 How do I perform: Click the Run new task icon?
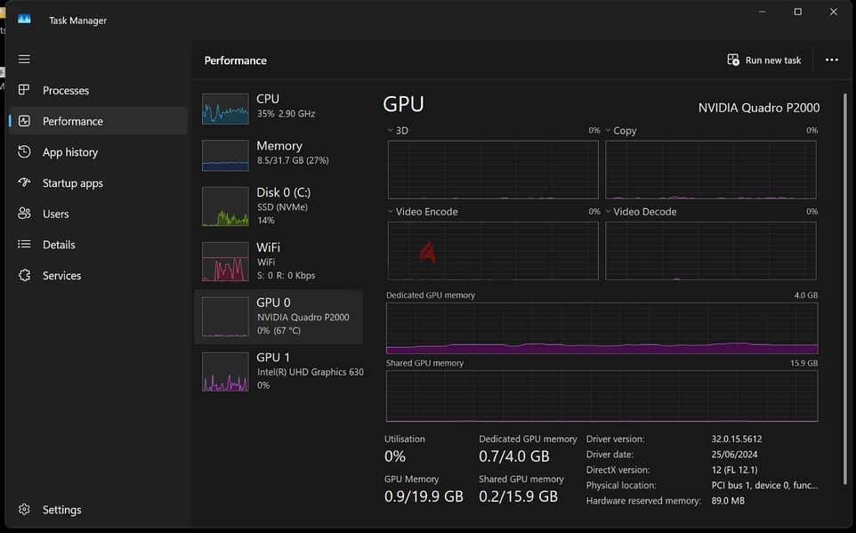tap(733, 60)
